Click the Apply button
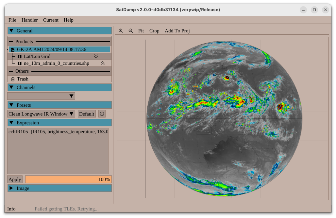This screenshot has height=218, width=336. coord(15,179)
